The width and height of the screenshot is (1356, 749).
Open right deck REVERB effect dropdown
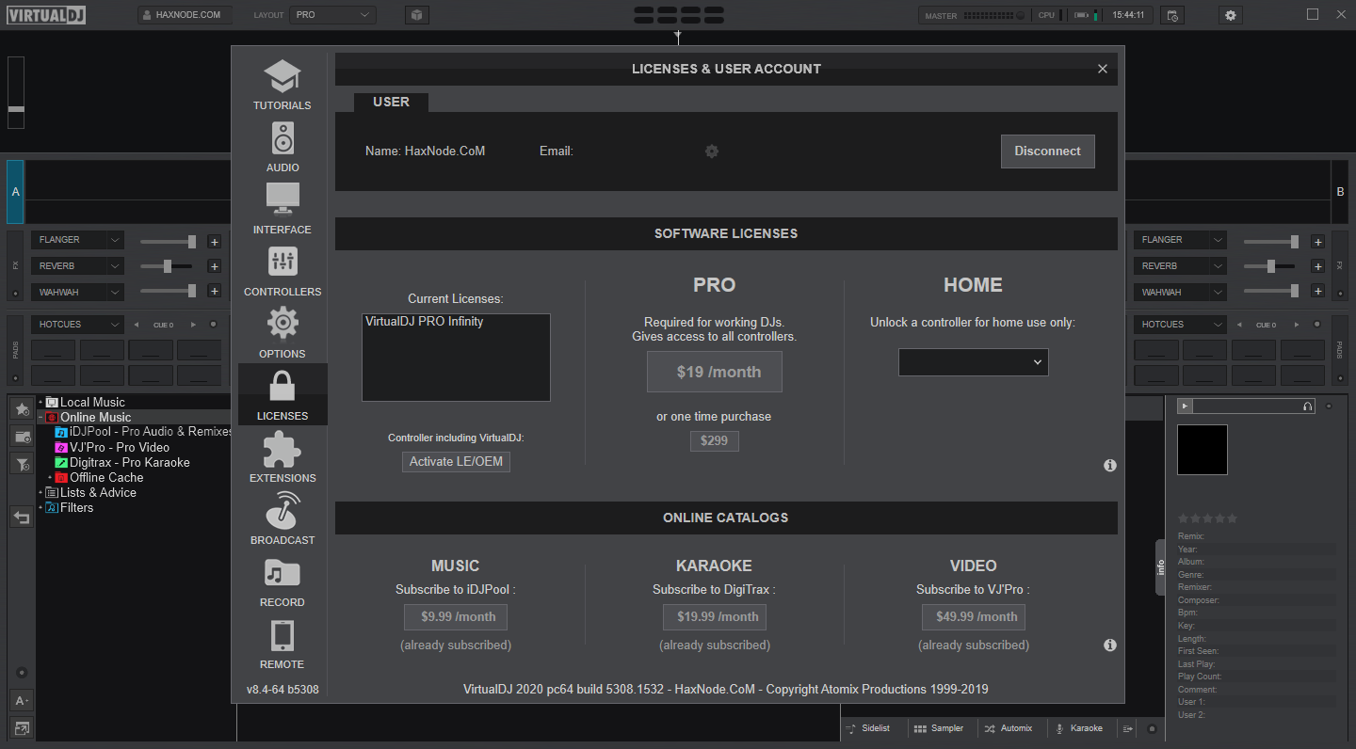tap(1180, 266)
